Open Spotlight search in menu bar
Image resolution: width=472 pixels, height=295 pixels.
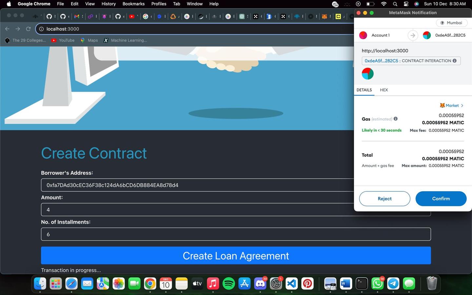click(395, 4)
